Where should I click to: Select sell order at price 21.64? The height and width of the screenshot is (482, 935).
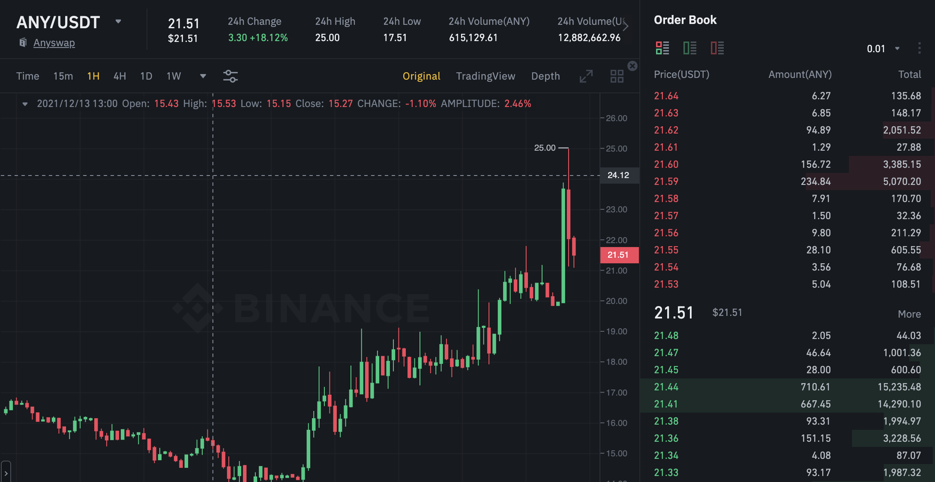(x=788, y=96)
